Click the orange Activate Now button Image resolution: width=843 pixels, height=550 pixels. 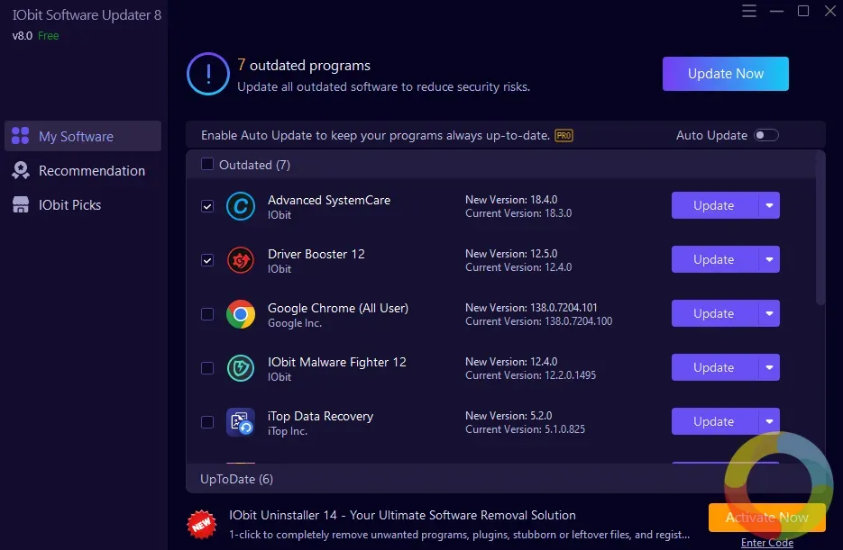766,518
